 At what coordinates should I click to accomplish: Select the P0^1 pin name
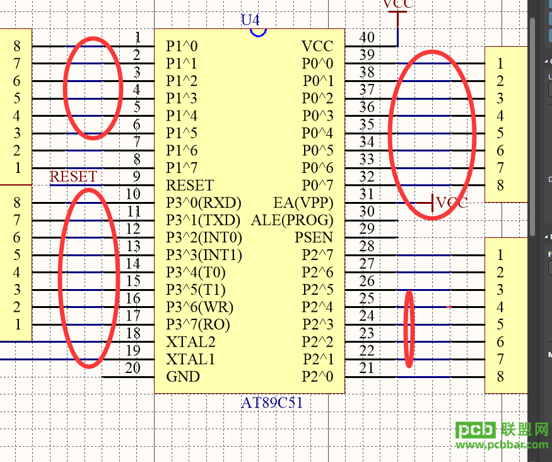coord(318,81)
